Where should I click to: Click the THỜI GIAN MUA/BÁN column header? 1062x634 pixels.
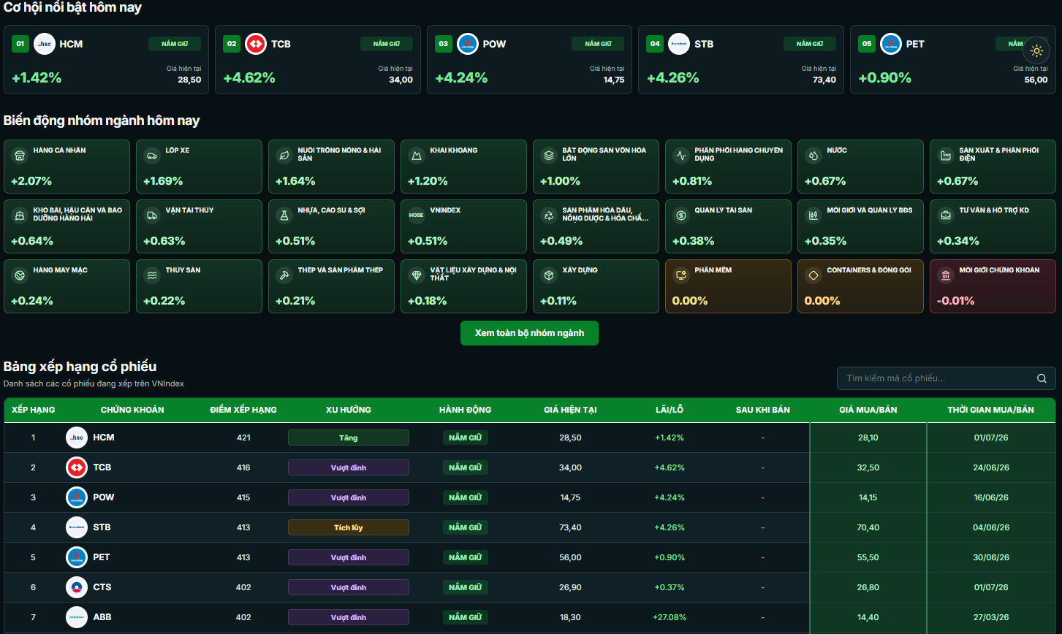pos(990,410)
